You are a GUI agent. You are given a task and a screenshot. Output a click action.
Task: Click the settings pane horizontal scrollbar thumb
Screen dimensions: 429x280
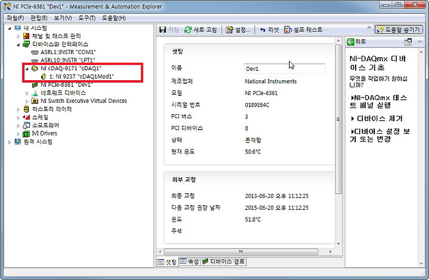click(x=241, y=251)
